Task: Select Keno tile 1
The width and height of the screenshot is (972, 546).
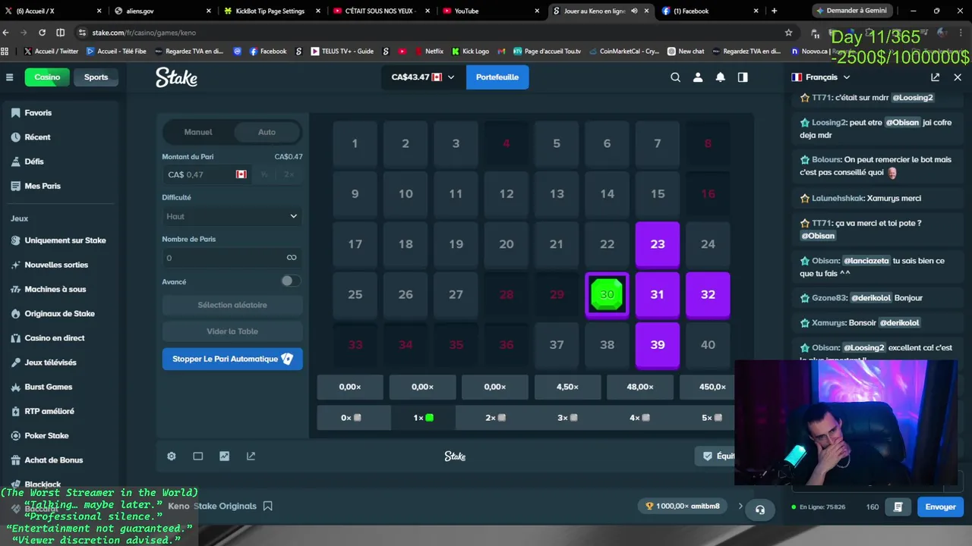Action: 355,143
